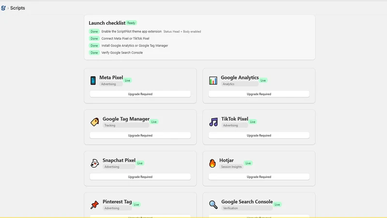The width and height of the screenshot is (387, 218).
Task: Click the ScriptPilot logo in breadcrumb
Action: 3,8
